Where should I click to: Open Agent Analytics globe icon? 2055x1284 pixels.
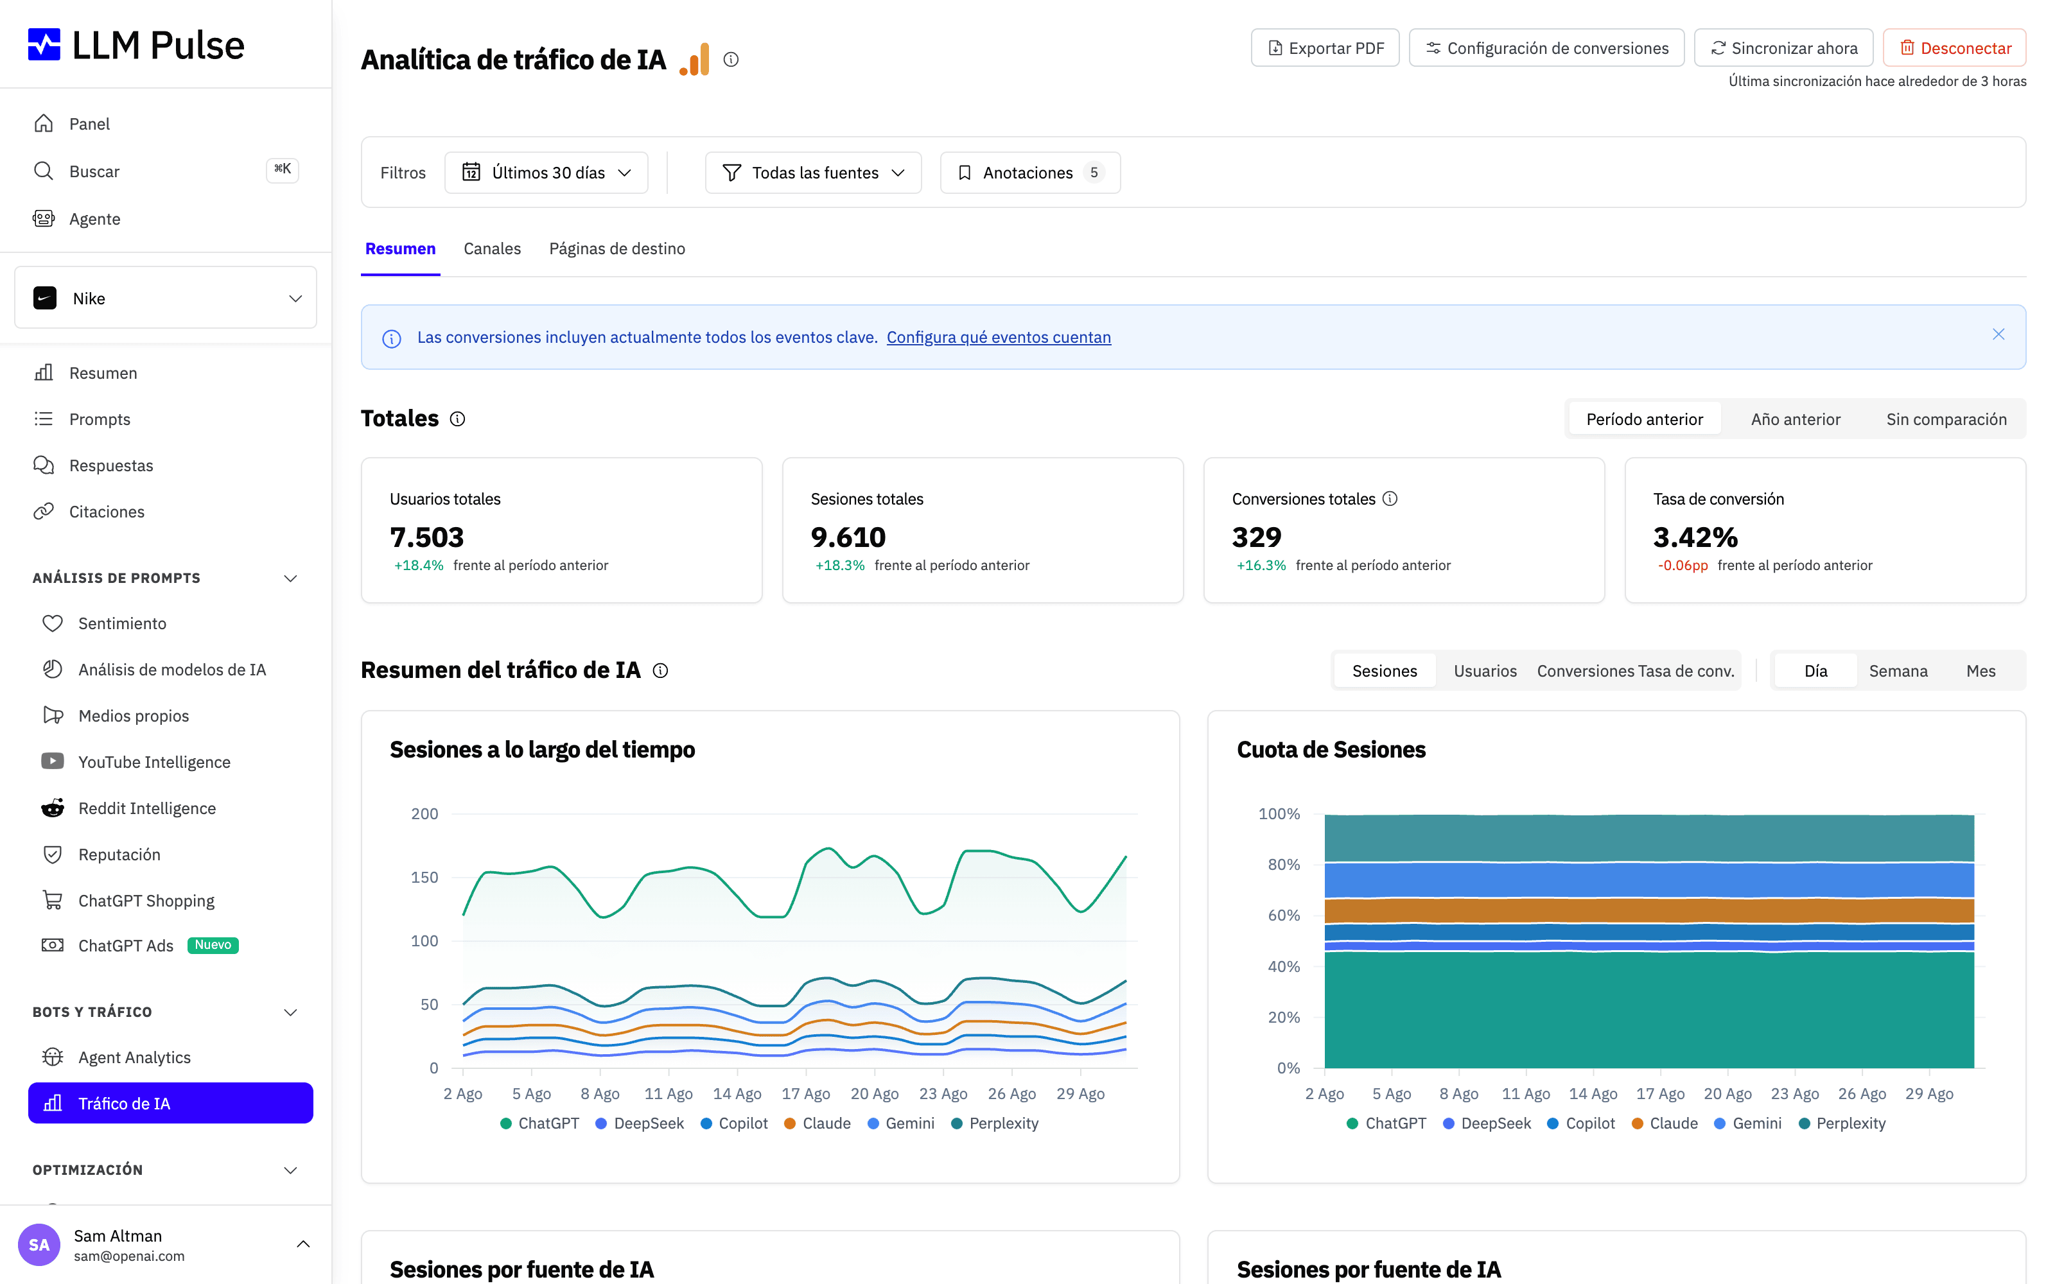tap(53, 1057)
